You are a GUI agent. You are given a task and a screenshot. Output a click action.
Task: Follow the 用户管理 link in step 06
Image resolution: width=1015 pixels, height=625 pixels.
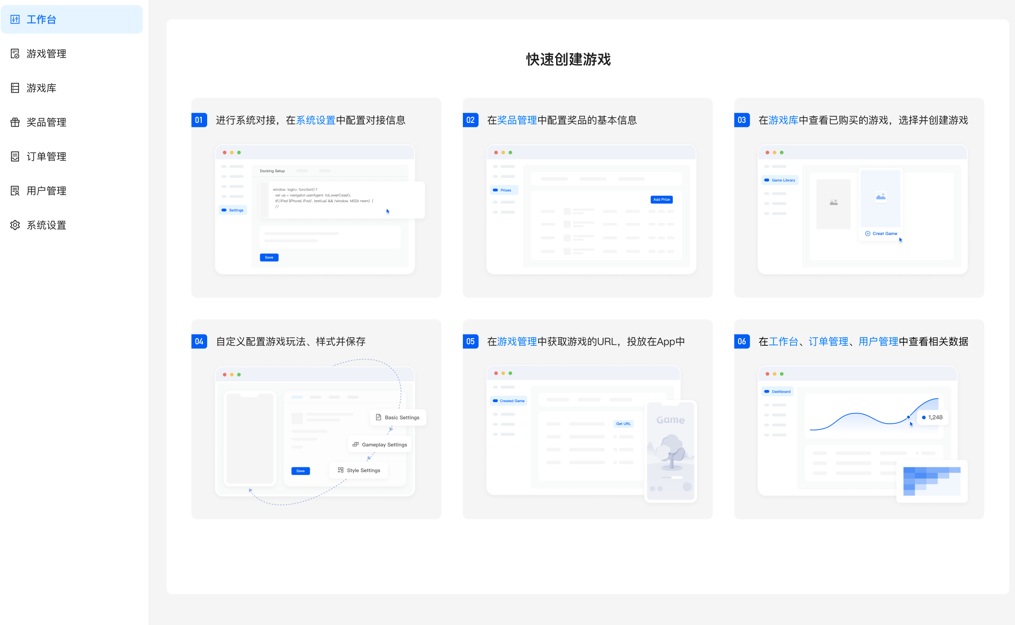point(878,342)
